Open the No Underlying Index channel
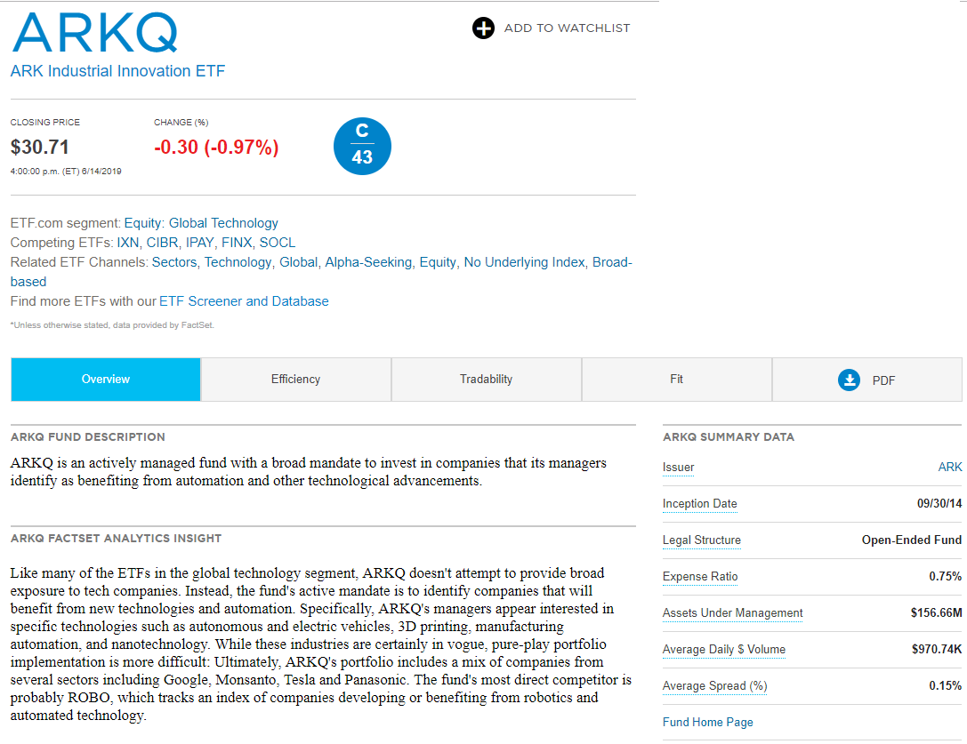The height and width of the screenshot is (744, 967). click(x=524, y=262)
